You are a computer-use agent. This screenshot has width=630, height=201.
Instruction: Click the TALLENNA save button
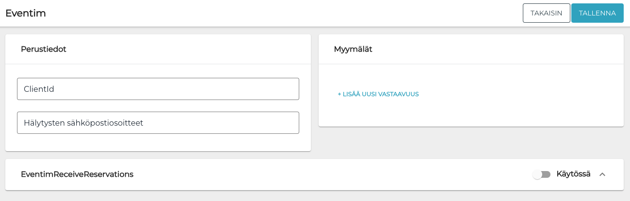597,13
